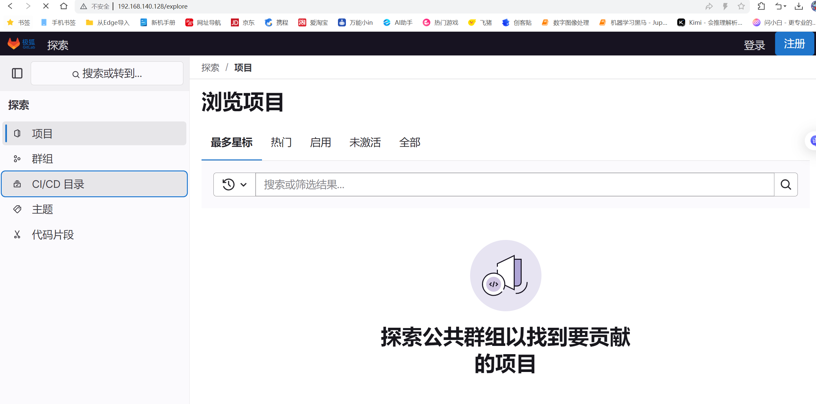Open the browser downloads icon
816x404 pixels.
pyautogui.click(x=798, y=6)
